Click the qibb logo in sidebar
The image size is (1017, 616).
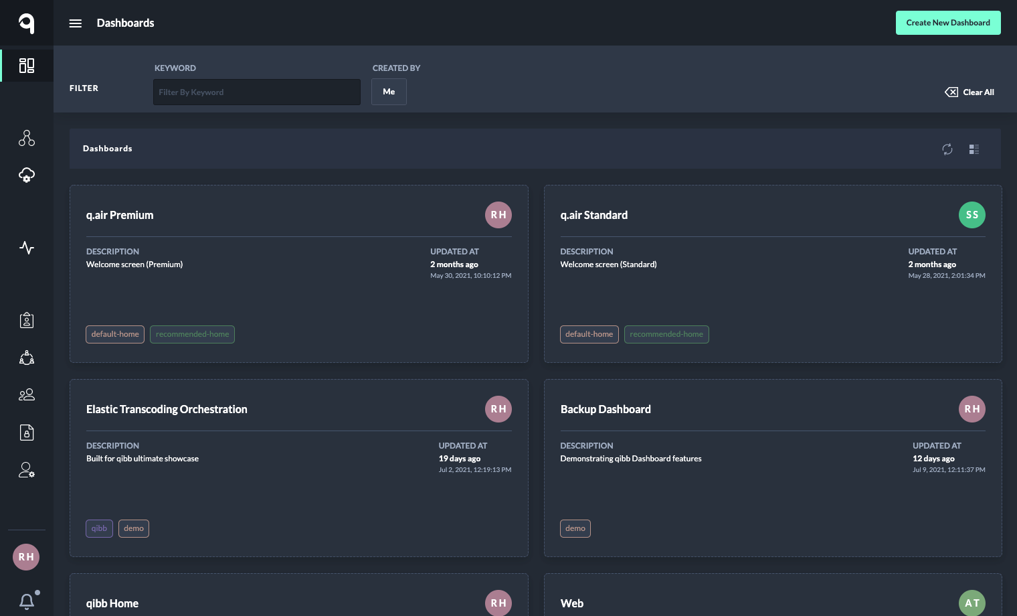coord(26,23)
